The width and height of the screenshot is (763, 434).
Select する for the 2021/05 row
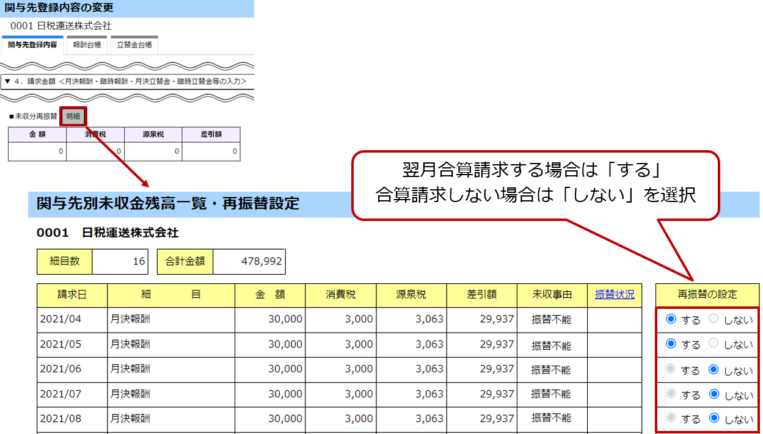[671, 344]
